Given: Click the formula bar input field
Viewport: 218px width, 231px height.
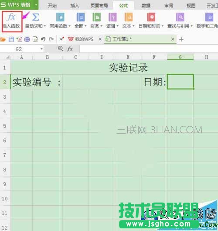Looking at the screenshot, I should point(149,49).
